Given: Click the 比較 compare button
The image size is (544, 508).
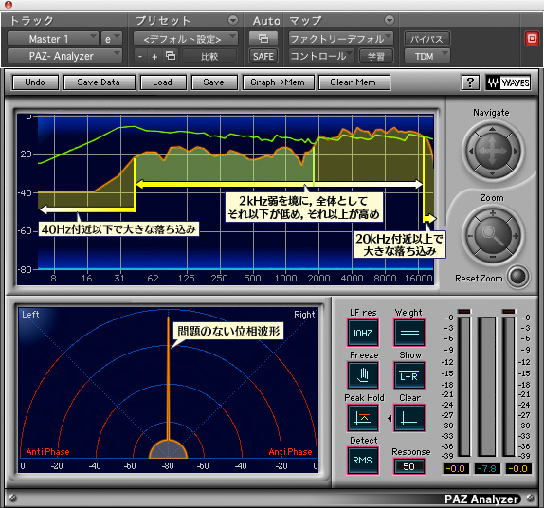Looking at the screenshot, I should pos(209,56).
